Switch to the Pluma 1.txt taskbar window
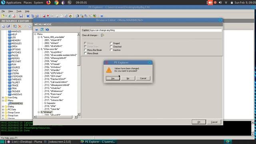 (x=24, y=142)
